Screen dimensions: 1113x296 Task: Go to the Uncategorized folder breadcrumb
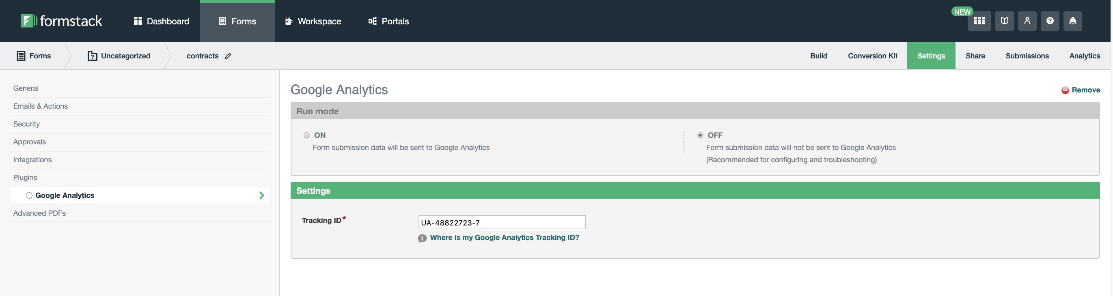(x=119, y=56)
